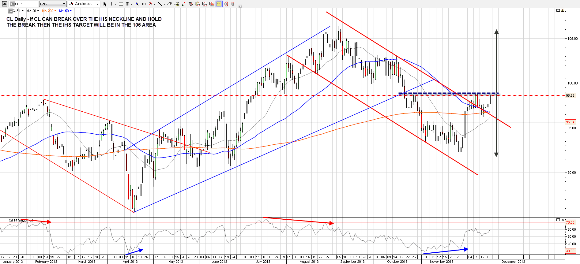Click the zoom magnifier icon
This screenshot has height=264, width=580.
(x=137, y=4)
